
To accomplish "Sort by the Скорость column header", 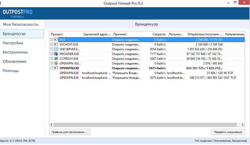I will click(159, 34).
